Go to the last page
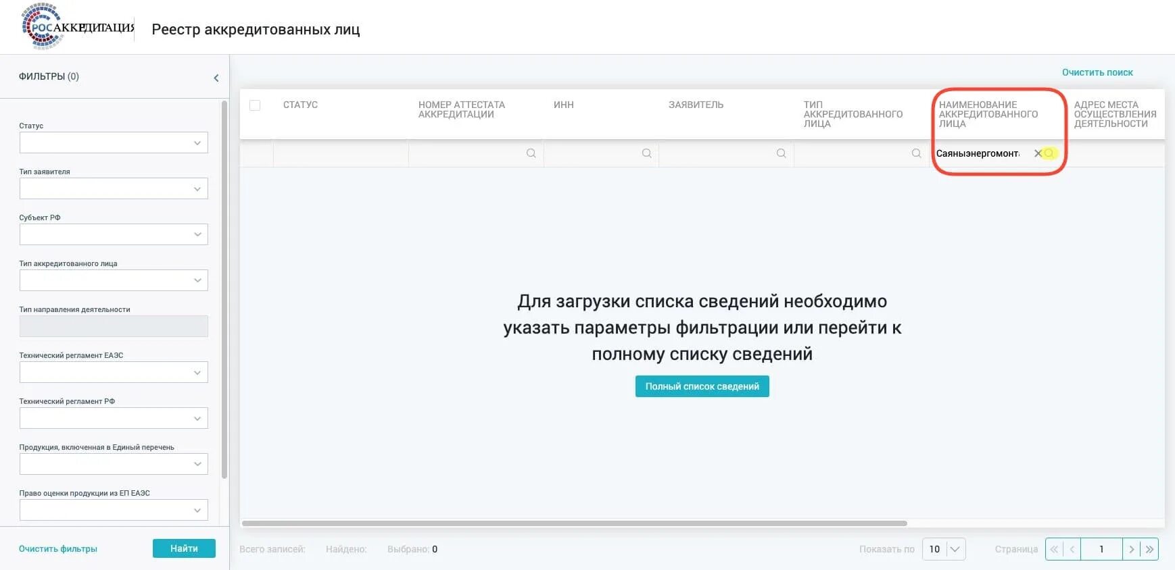 1149,549
